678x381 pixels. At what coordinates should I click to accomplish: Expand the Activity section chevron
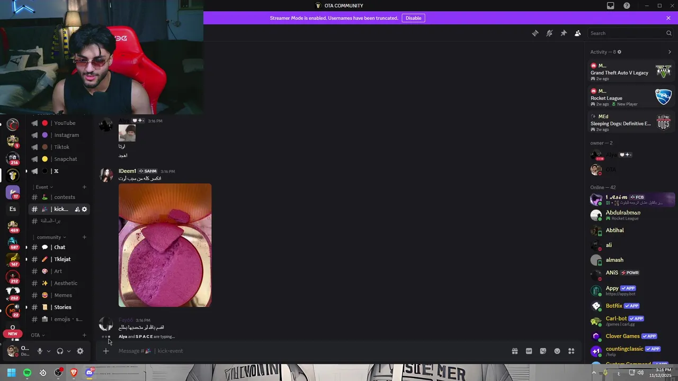point(670,52)
